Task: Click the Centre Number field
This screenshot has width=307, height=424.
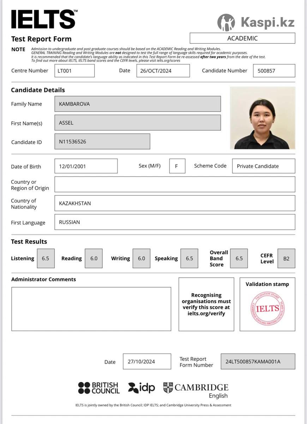Action: click(x=74, y=71)
